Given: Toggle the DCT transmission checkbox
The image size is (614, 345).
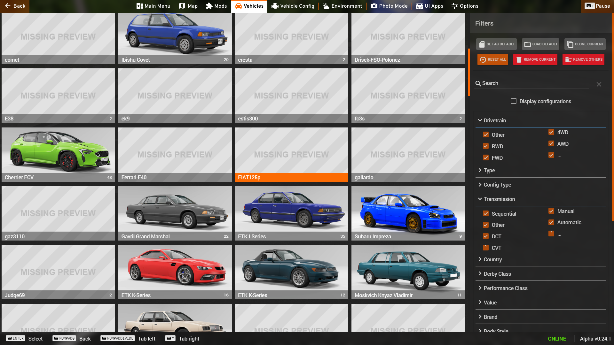Looking at the screenshot, I should point(486,236).
